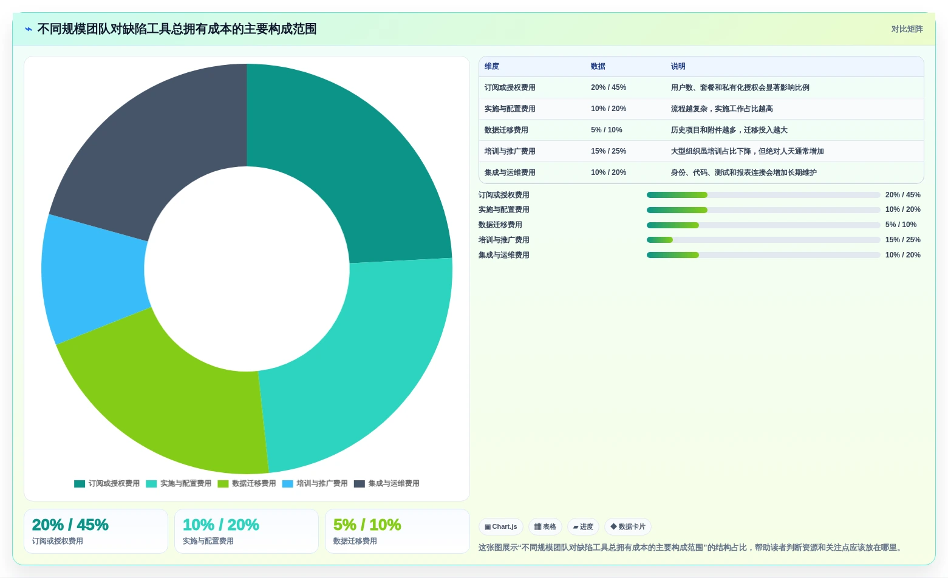The image size is (948, 578).
Task: Click the 5% / 10% table value
Action: coord(607,130)
